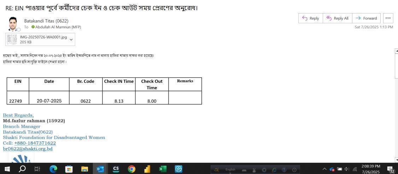This screenshot has height=174, width=398.
Task: Click the sender's profile picture
Action: click(x=13, y=24)
